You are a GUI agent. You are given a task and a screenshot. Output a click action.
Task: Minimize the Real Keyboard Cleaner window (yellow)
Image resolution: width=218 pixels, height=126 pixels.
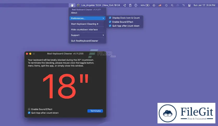[30, 54]
